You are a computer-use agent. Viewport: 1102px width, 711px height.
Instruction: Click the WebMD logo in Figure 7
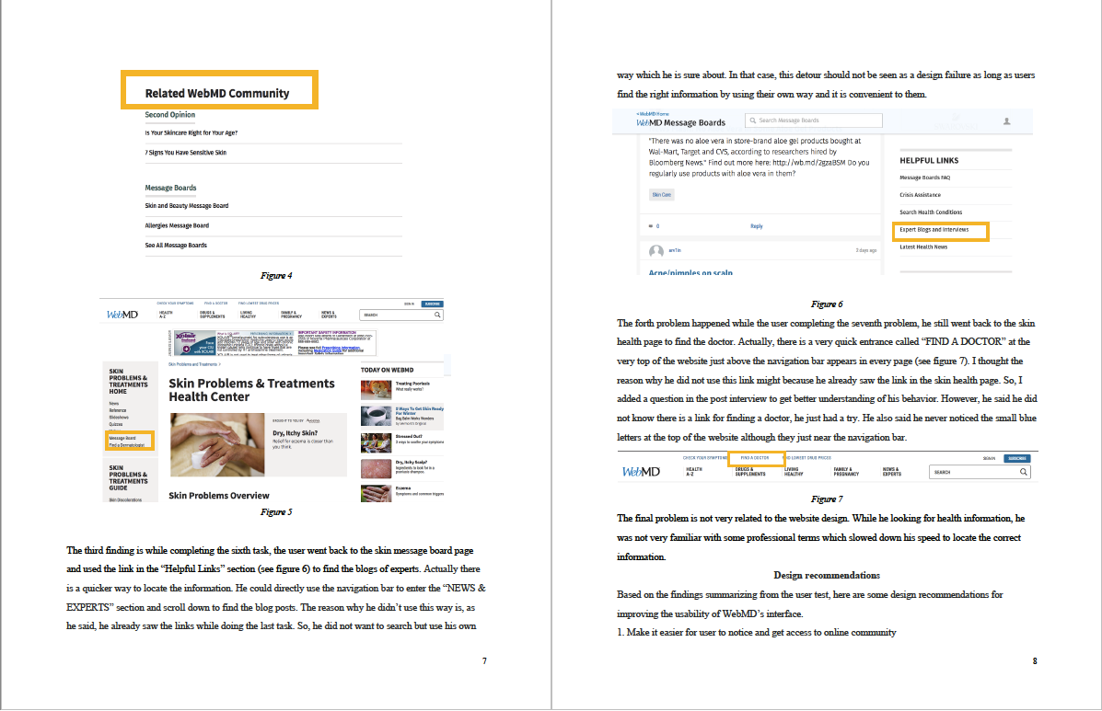click(x=641, y=472)
